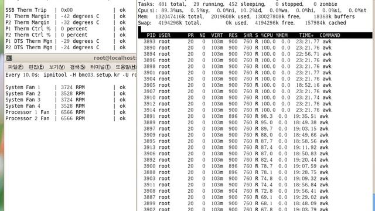Click the Swap total summary line
The height and width of the screenshot is (211, 375).
pyautogui.click(x=242, y=23)
